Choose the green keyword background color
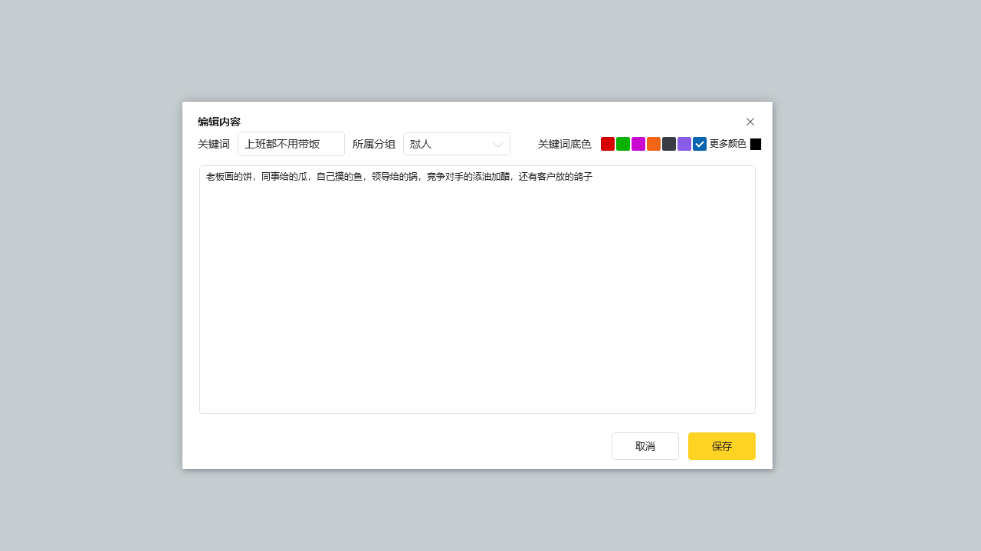981x551 pixels. (623, 144)
